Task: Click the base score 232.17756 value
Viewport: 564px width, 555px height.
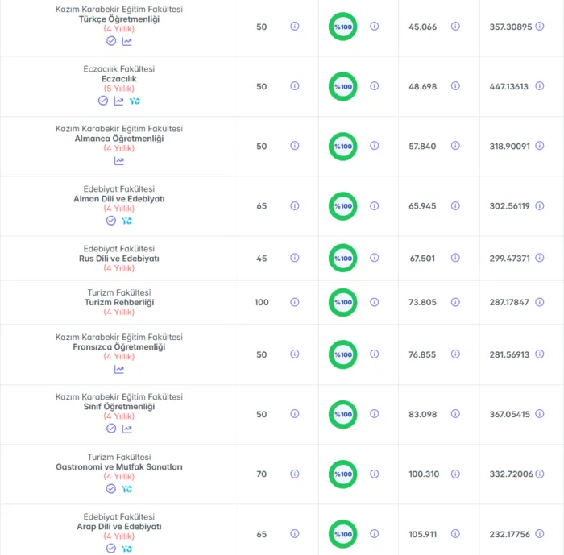Action: 509,535
